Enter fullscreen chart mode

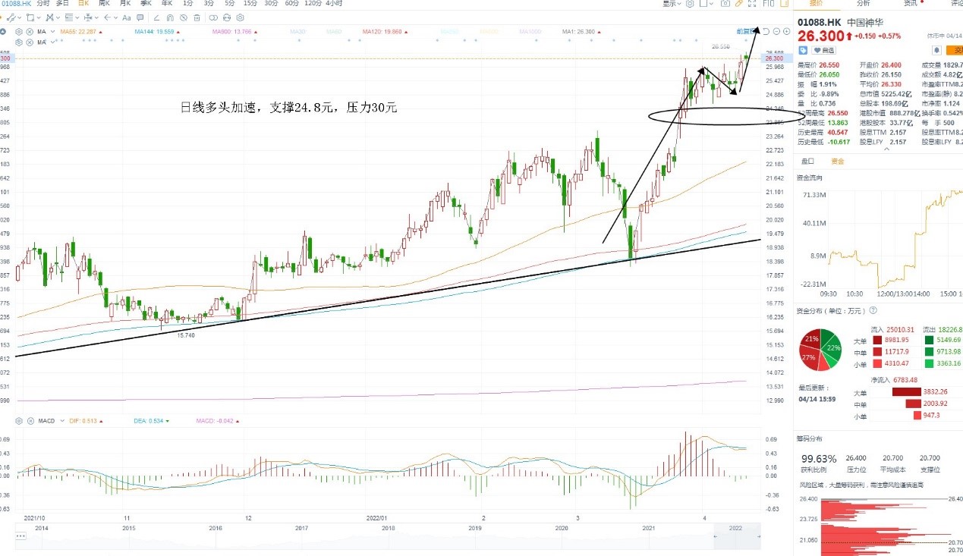click(x=752, y=4)
